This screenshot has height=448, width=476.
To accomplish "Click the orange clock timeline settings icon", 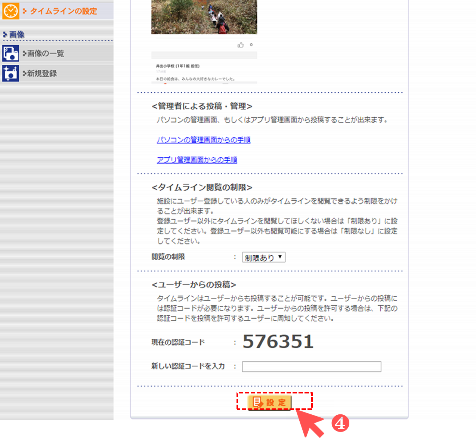I will pos(10,11).
